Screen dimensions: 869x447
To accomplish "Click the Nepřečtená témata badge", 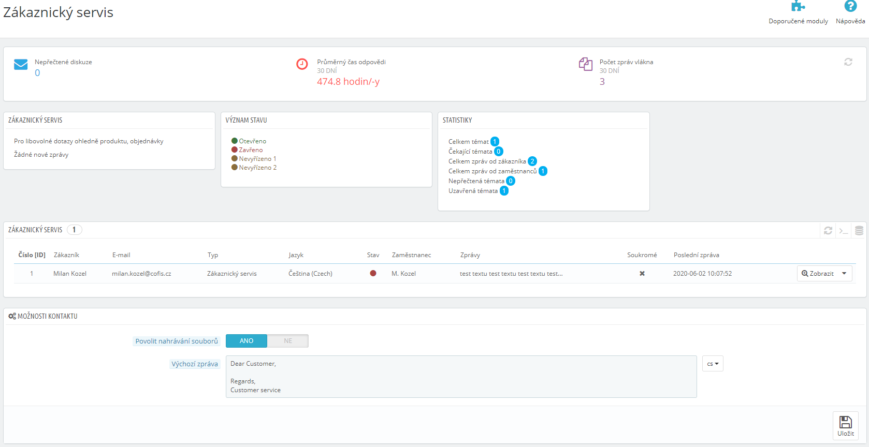I will point(510,181).
